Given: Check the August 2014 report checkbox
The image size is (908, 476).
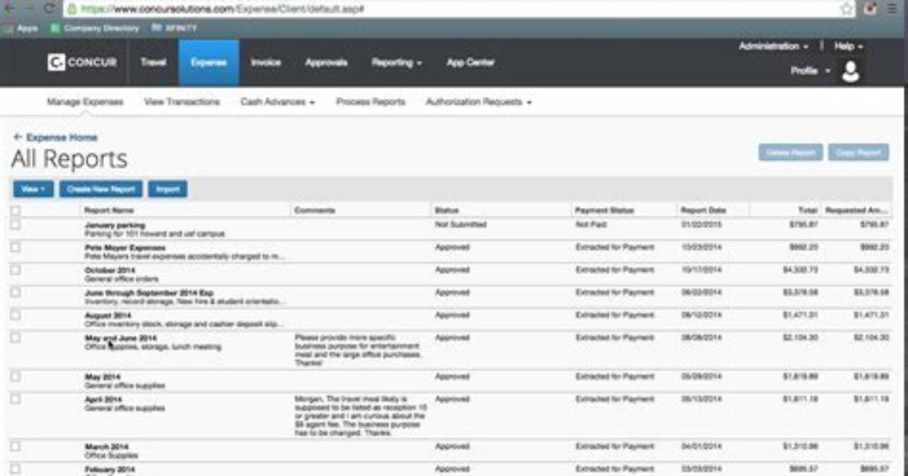Looking at the screenshot, I should tap(16, 315).
